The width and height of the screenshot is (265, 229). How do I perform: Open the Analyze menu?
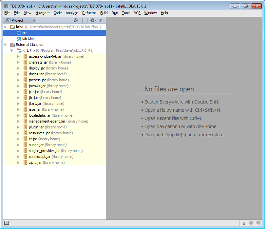(72, 13)
